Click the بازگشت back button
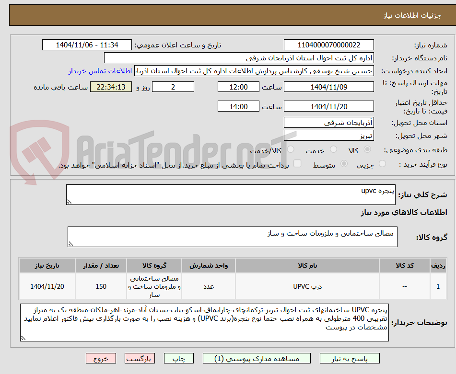This screenshot has height=374, width=456. coord(140,358)
